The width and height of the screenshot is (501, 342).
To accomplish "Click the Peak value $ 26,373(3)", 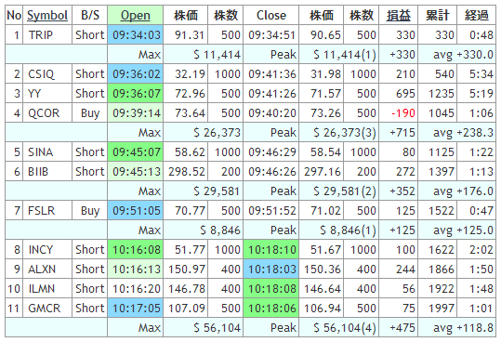I will [x=345, y=133].
